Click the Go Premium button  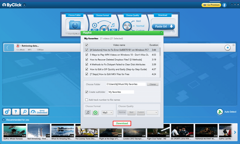point(211,5)
